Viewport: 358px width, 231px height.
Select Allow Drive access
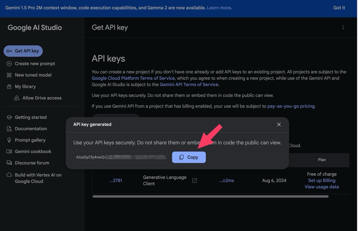click(42, 98)
